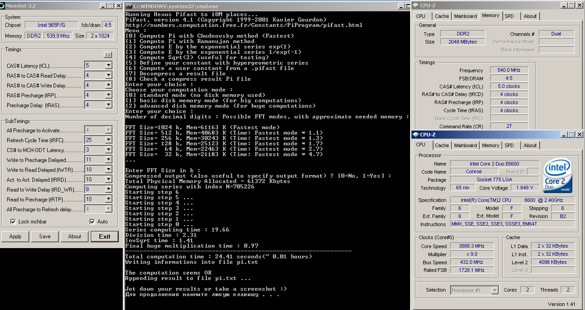
Task: Open the Precharge Delay (tRAS) dropdown
Action: coord(108,105)
